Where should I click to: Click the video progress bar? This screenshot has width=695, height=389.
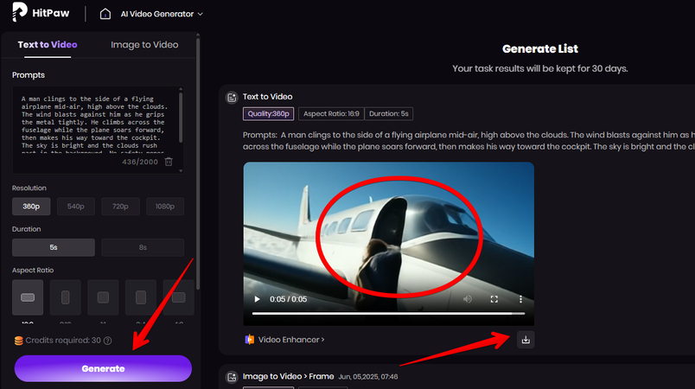(x=389, y=313)
